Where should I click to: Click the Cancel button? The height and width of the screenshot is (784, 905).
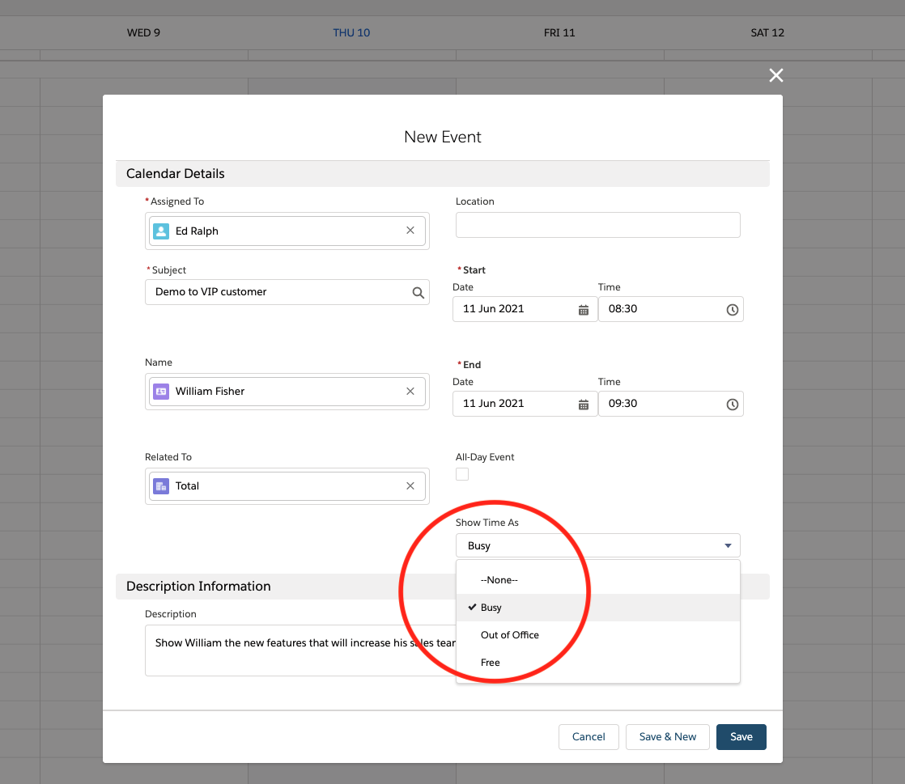588,737
